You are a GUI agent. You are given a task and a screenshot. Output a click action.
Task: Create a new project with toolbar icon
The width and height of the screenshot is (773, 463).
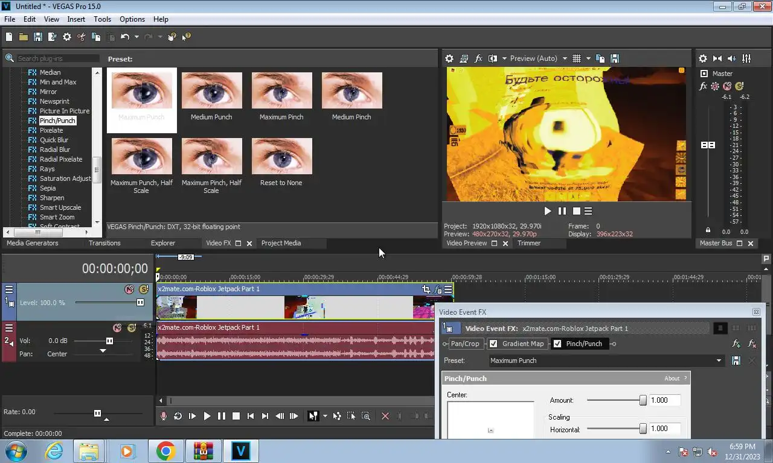(x=9, y=37)
